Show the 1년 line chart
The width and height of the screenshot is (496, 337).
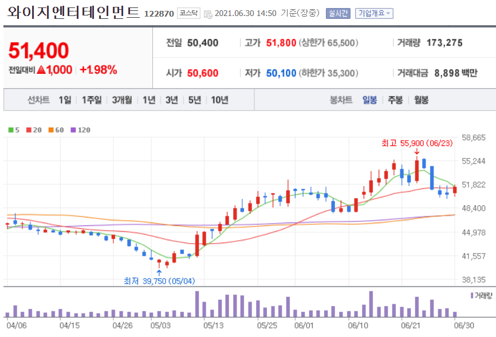[149, 100]
